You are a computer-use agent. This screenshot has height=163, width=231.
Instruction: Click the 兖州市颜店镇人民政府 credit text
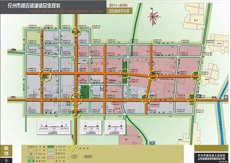click(211, 155)
